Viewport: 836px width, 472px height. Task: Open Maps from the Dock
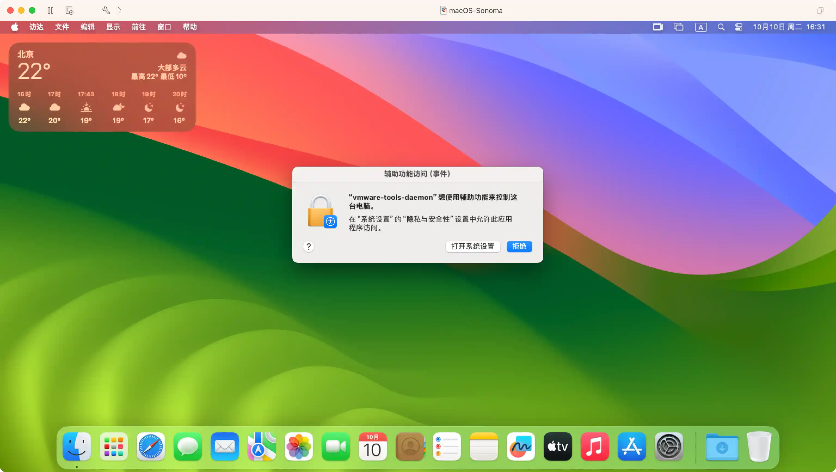pyautogui.click(x=262, y=447)
